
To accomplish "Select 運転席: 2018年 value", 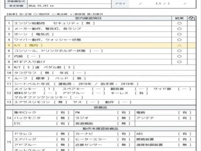I will point(75,84).
